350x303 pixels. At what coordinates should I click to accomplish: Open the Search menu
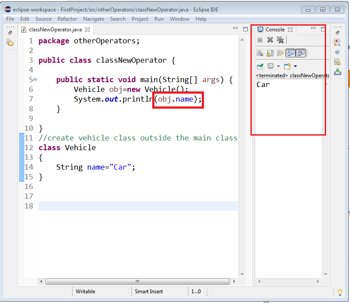click(118, 19)
